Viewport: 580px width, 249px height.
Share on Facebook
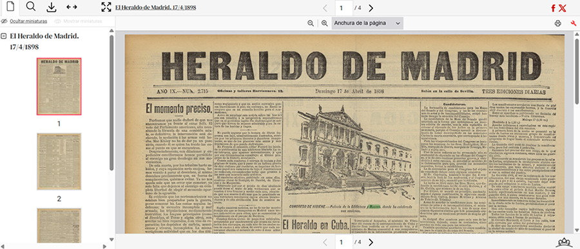click(554, 8)
